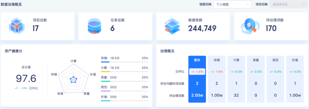Click the chevron arrow of 个人视图 selector
The image size is (309, 109).
click(x=247, y=5)
